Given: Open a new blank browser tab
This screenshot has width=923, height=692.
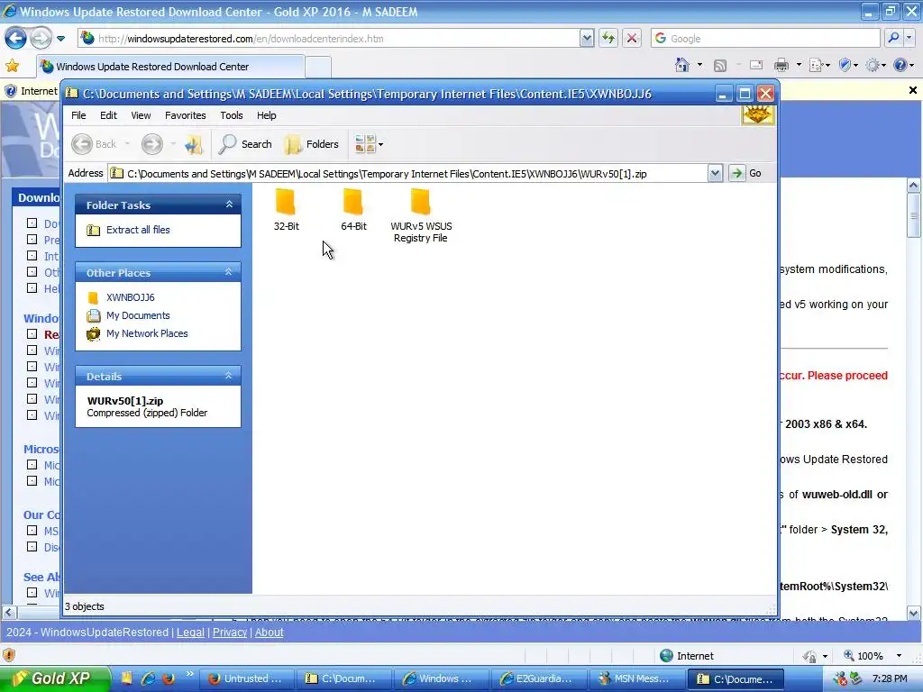Looking at the screenshot, I should coord(318,67).
